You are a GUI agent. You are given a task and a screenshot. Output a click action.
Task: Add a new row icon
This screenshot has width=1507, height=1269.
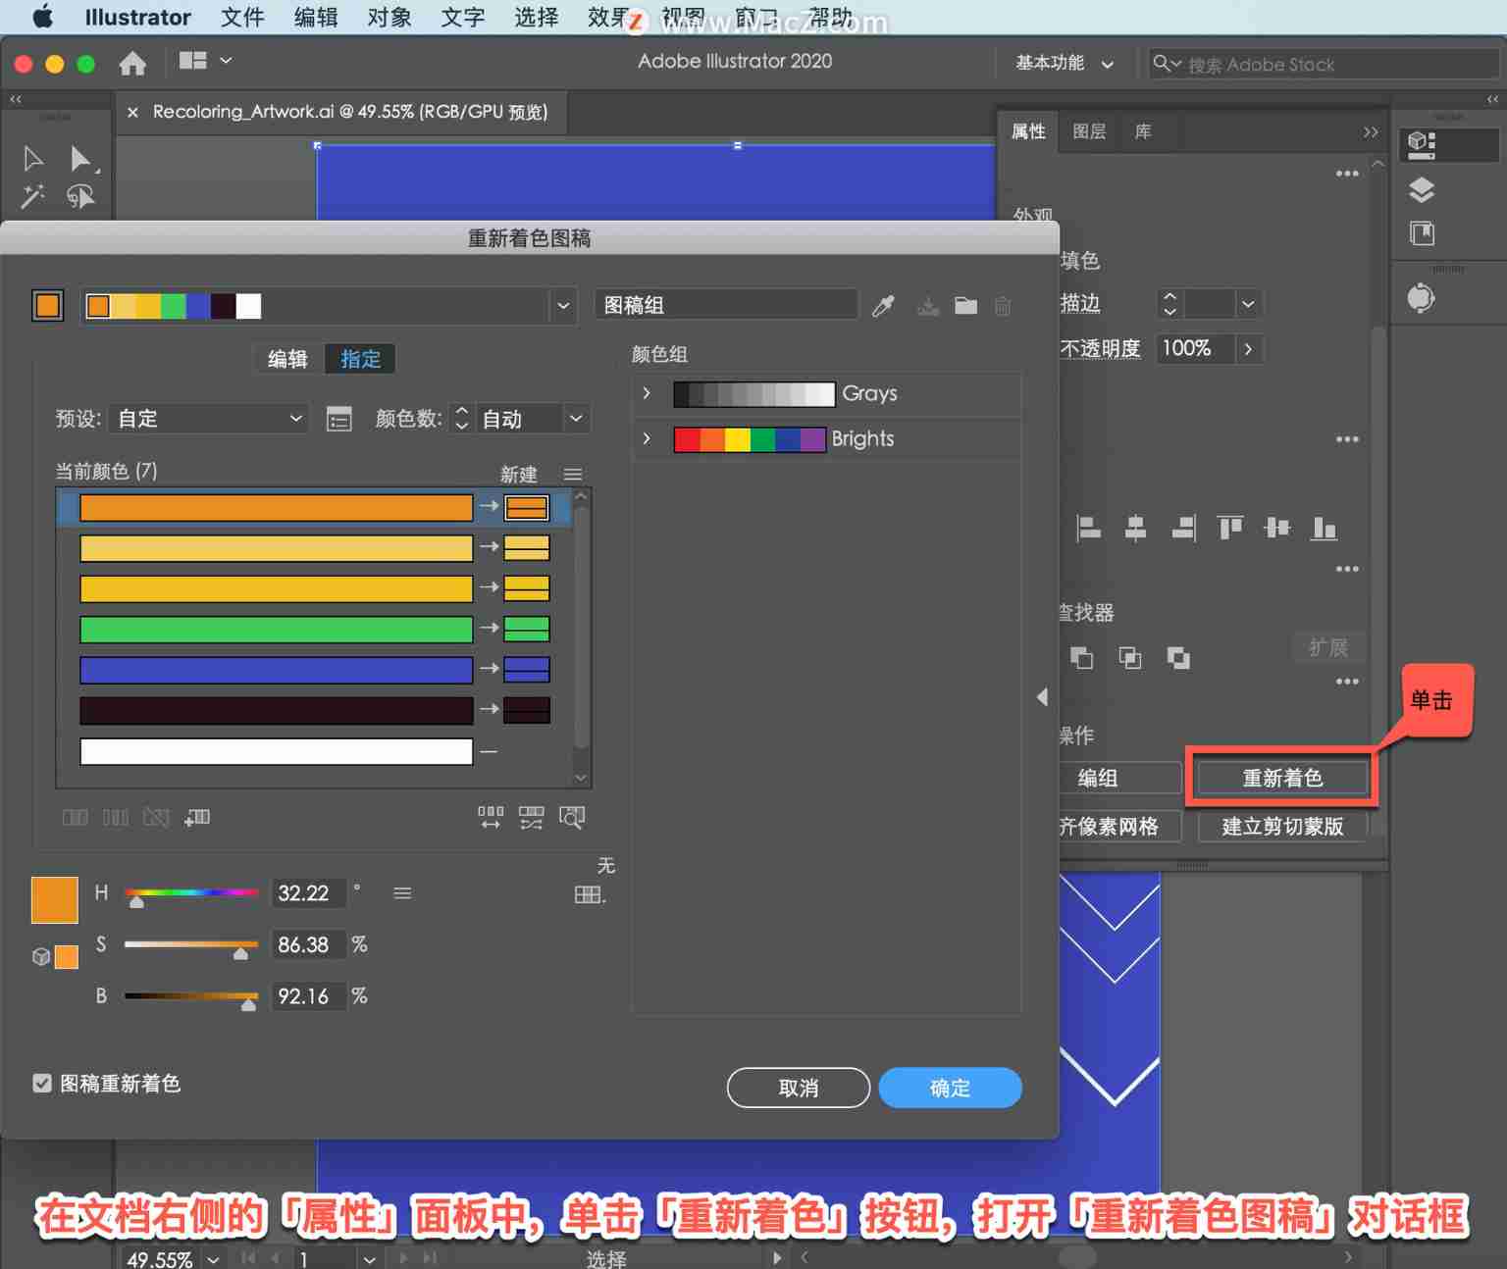(197, 817)
